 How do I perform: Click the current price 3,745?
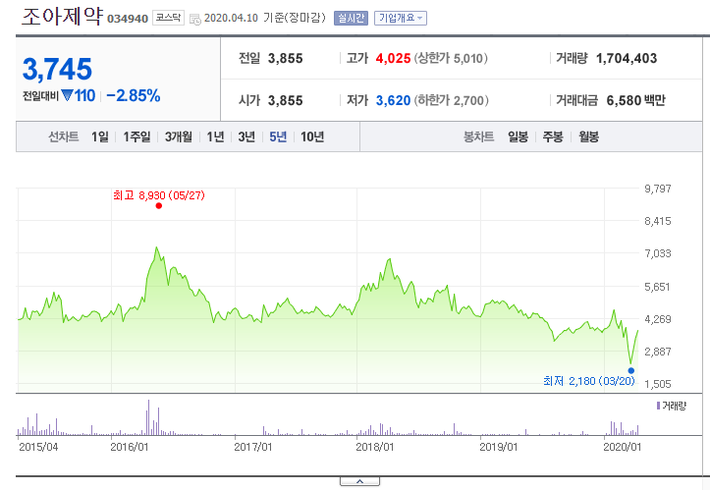pyautogui.click(x=57, y=70)
